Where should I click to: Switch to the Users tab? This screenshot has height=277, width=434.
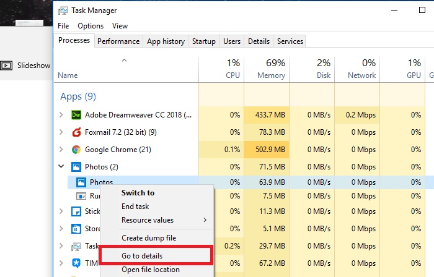click(x=232, y=41)
